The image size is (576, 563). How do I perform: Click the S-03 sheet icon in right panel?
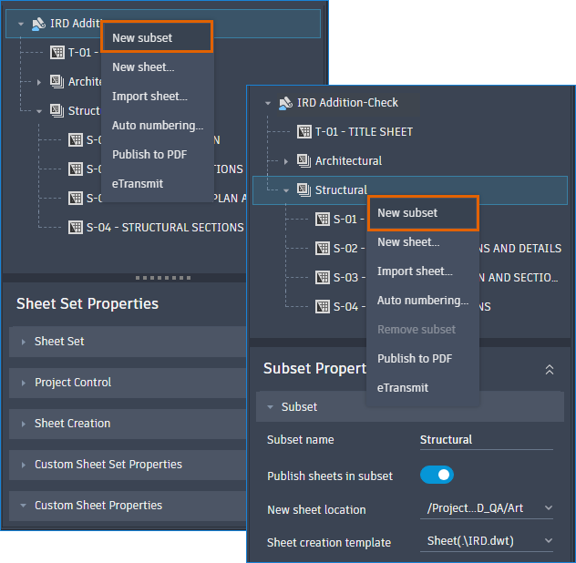click(x=323, y=277)
